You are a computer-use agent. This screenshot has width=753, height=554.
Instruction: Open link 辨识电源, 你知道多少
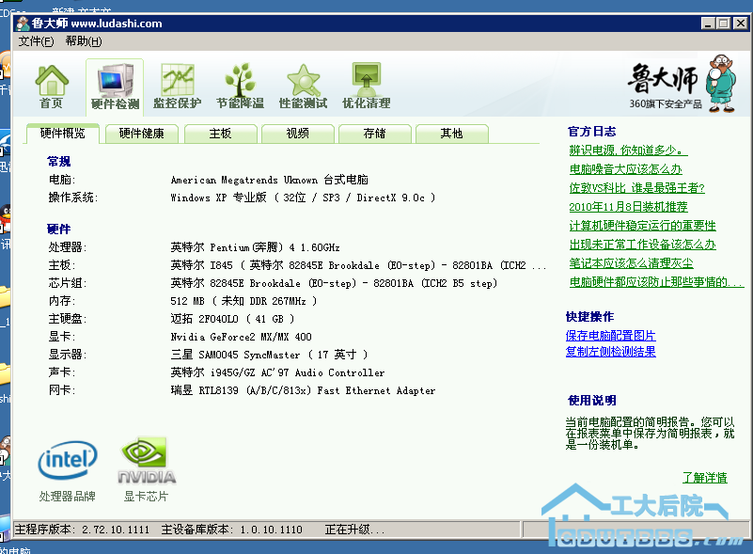pyautogui.click(x=628, y=150)
